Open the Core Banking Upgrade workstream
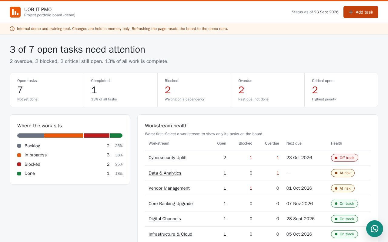 (x=171, y=204)
